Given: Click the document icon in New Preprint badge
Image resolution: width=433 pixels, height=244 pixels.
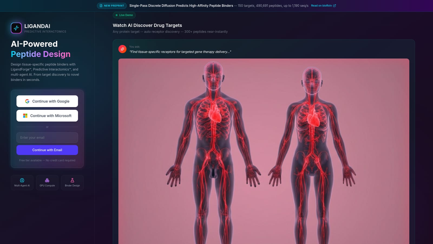Looking at the screenshot, I should pos(101,6).
